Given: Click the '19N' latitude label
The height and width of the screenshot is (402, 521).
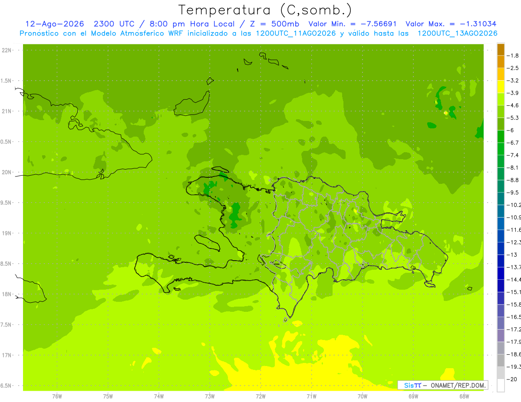Looking at the screenshot, I should click(7, 233).
